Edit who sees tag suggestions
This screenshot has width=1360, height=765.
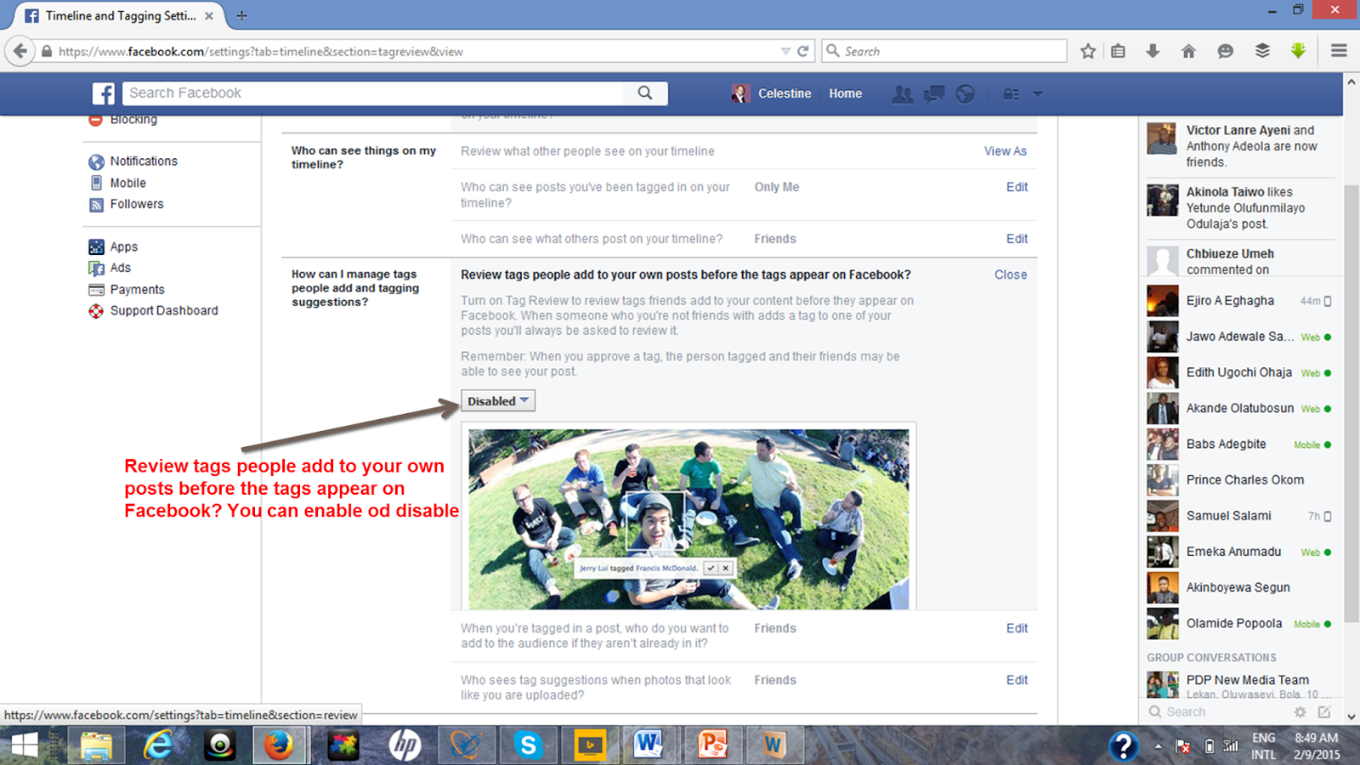coord(1017,680)
